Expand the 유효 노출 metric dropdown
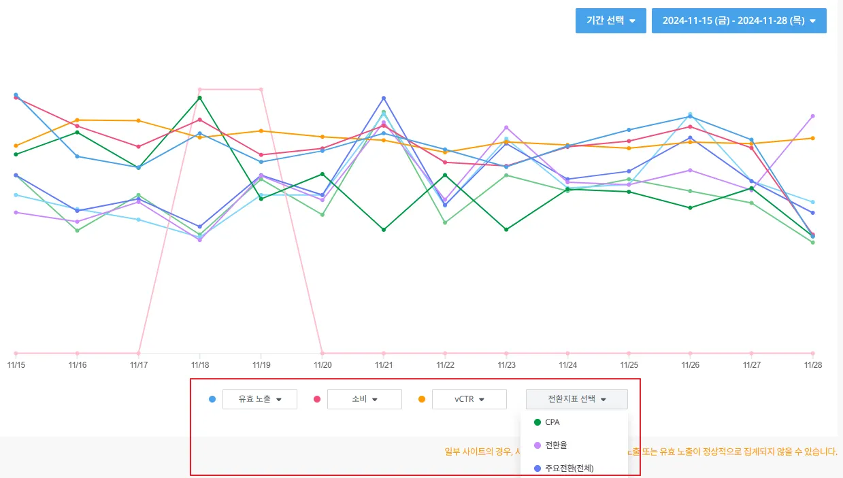843x478 pixels. click(x=259, y=399)
